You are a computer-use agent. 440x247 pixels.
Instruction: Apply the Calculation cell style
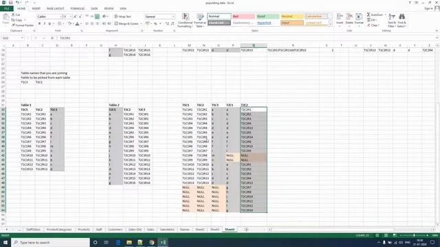click(x=316, y=16)
